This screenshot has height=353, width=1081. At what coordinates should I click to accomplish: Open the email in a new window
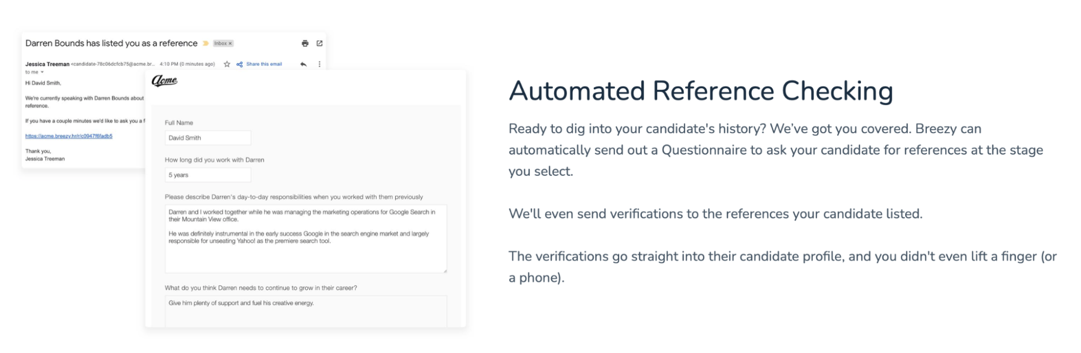(320, 43)
